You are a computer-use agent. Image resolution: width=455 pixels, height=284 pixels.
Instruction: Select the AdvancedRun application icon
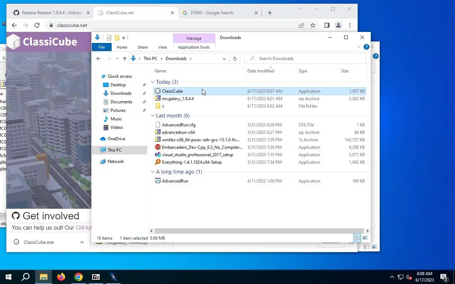coord(158,181)
